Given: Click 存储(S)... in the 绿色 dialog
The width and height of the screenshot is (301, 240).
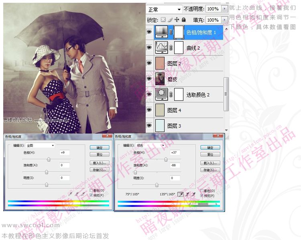Looking at the screenshot, I should tap(210, 170).
